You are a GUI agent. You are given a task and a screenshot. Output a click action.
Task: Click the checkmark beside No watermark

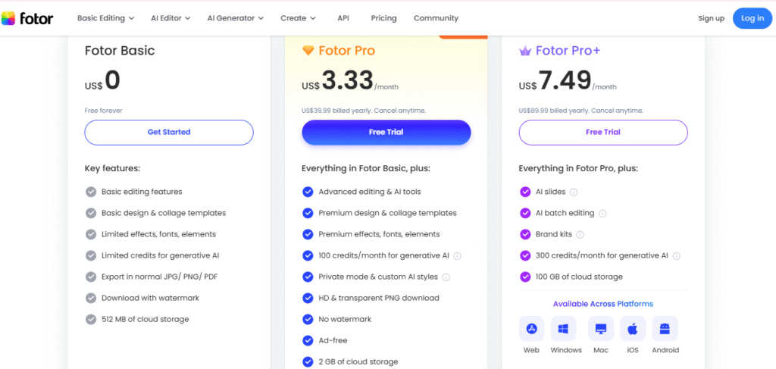click(x=308, y=320)
